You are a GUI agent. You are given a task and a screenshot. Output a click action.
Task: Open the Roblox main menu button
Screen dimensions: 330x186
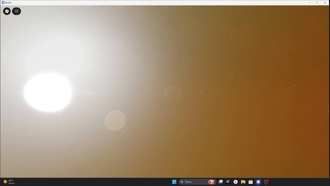(7, 11)
